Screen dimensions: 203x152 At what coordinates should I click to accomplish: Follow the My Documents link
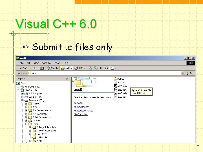[81, 107]
